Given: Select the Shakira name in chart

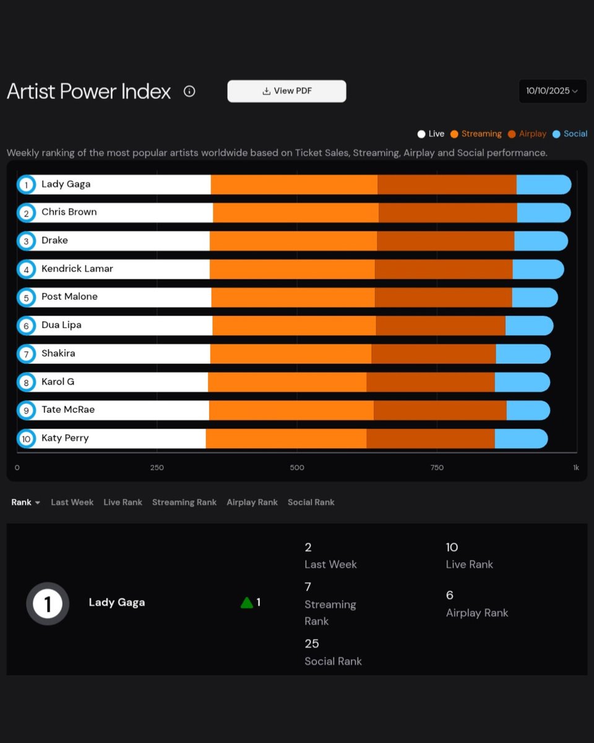Looking at the screenshot, I should [58, 354].
